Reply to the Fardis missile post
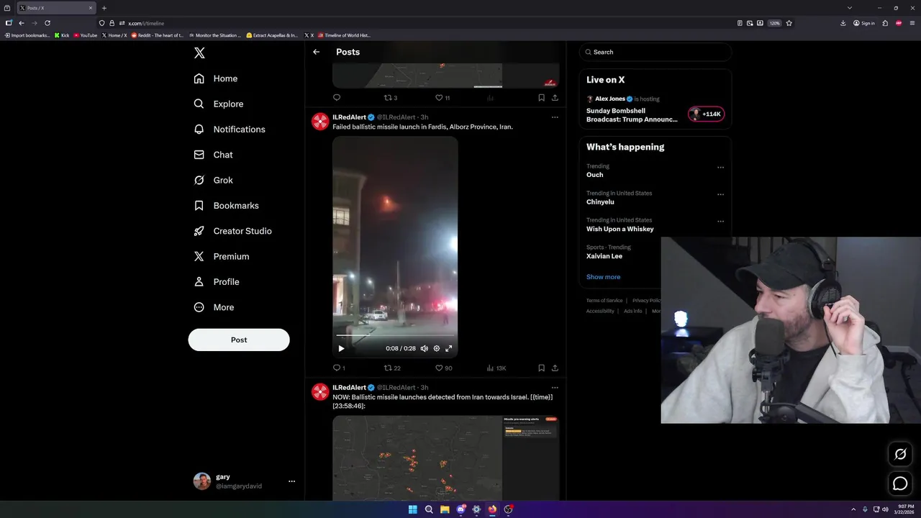Image resolution: width=921 pixels, height=518 pixels. click(x=339, y=368)
